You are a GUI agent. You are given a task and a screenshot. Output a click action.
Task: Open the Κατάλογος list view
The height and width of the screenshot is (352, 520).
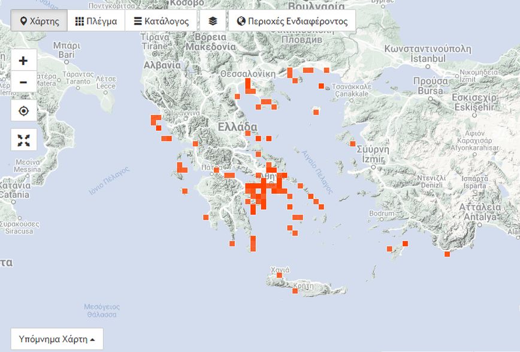pos(161,21)
